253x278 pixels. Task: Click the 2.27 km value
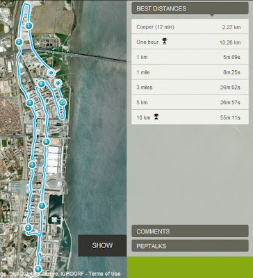231,27
